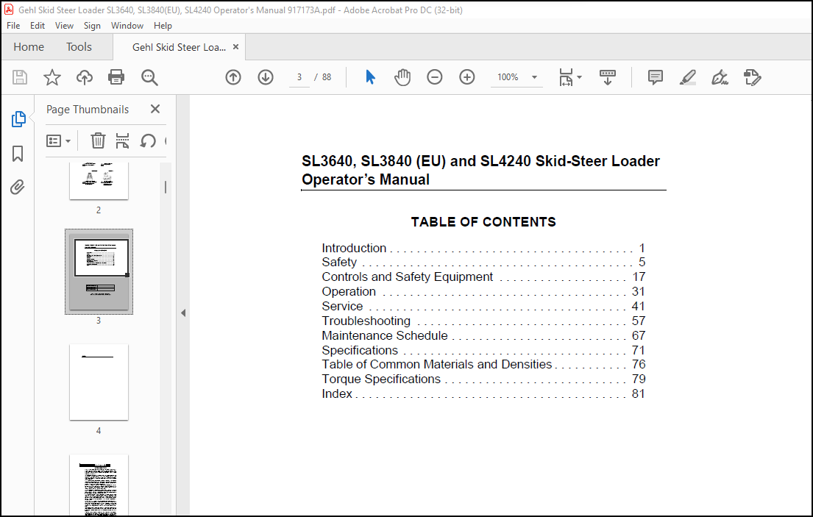Close the Gehl Skid Steer document tab
813x517 pixels.
235,46
